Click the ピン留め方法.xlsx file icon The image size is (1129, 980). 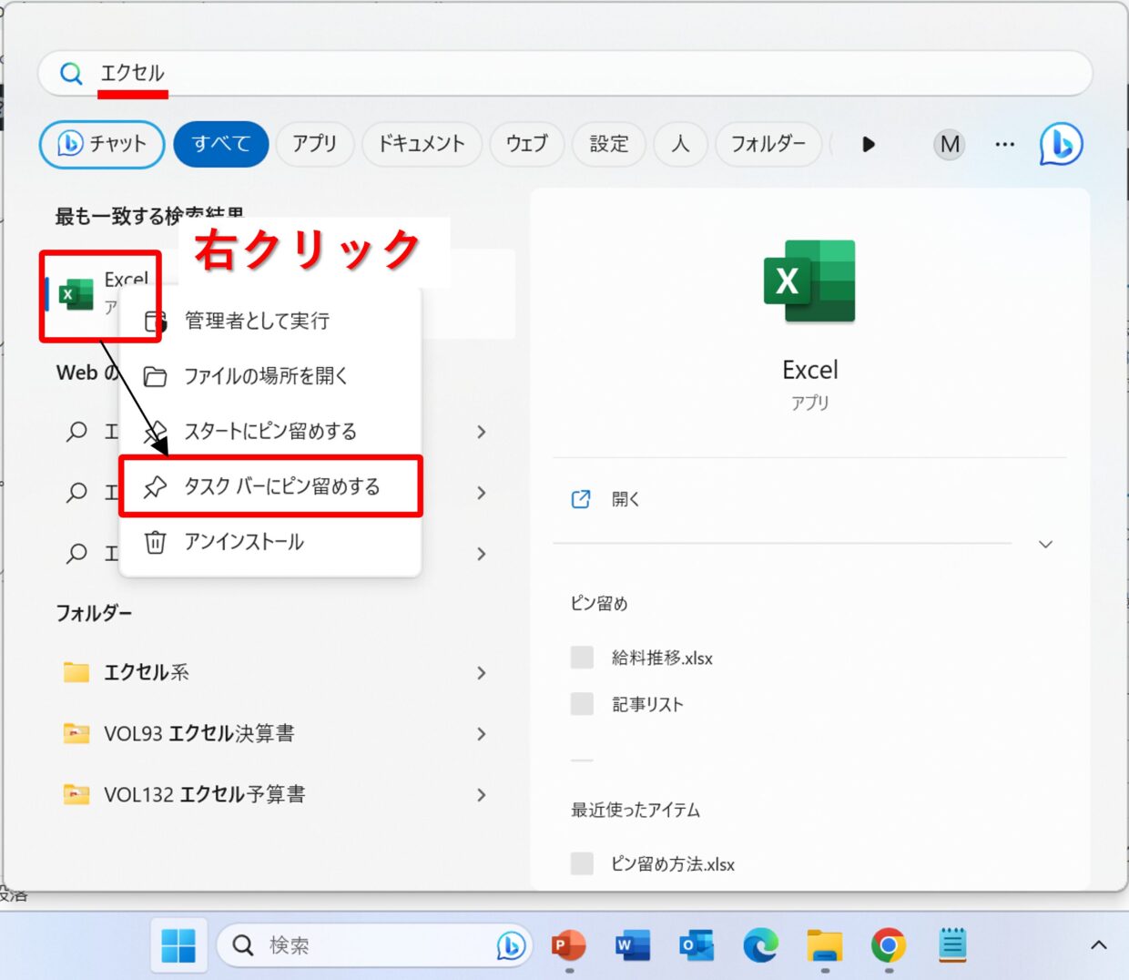pos(582,863)
